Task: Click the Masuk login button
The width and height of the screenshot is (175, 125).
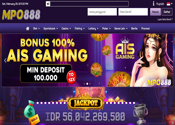Action: coord(155,12)
